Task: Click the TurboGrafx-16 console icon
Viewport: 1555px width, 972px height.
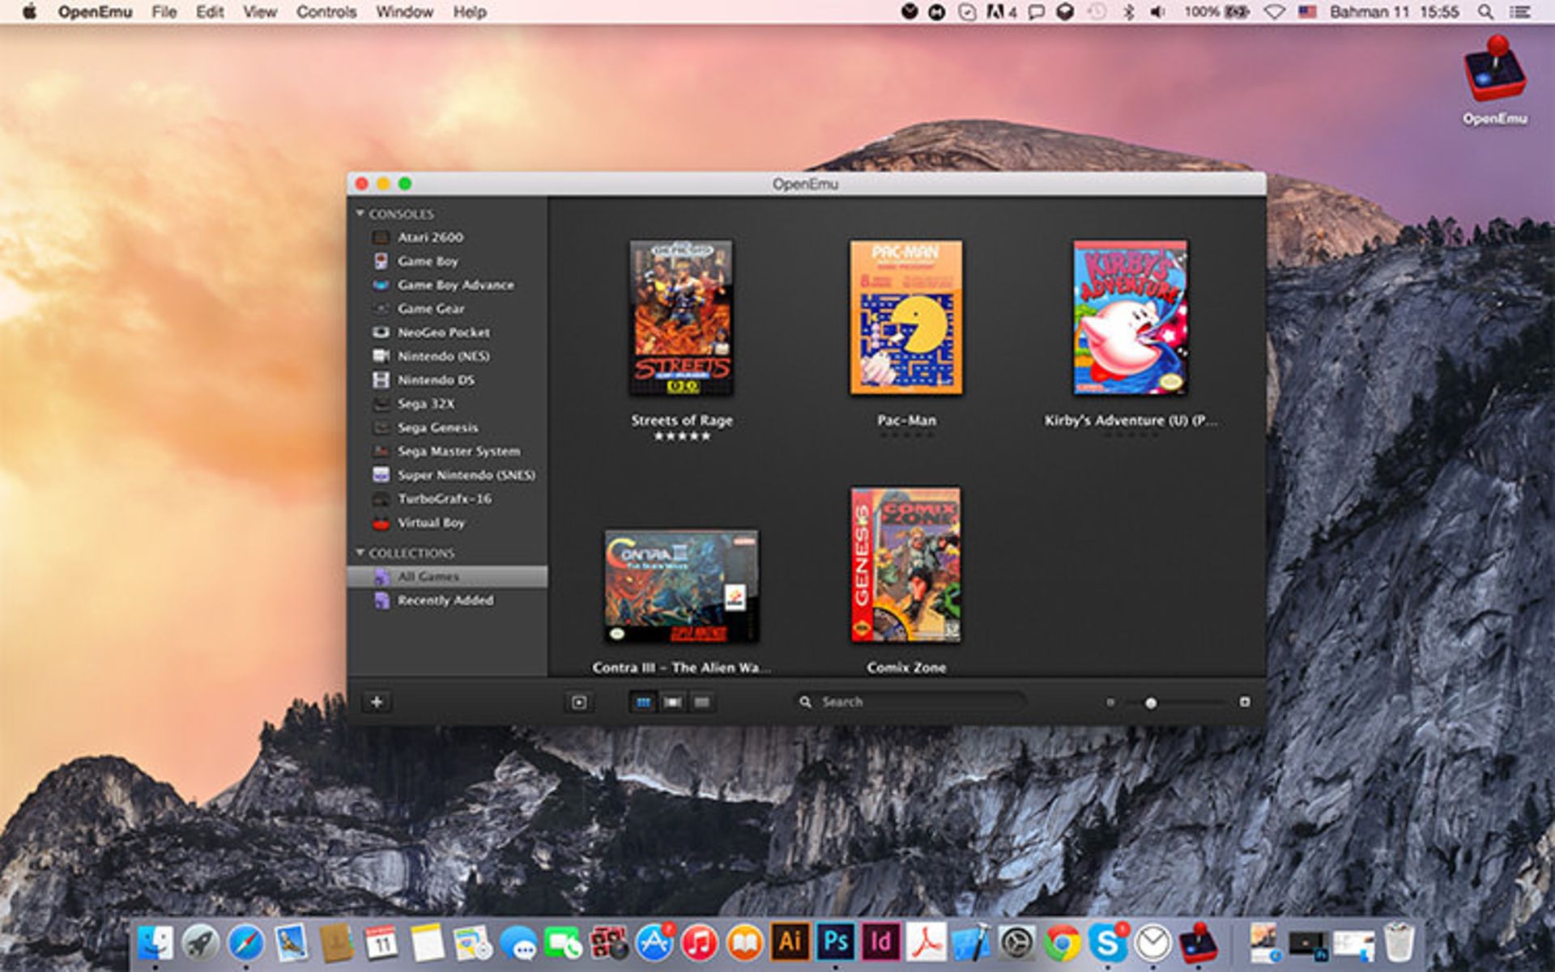Action: click(x=381, y=499)
